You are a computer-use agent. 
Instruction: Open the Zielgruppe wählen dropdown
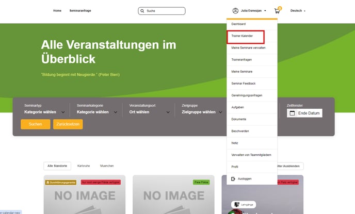[202, 112]
